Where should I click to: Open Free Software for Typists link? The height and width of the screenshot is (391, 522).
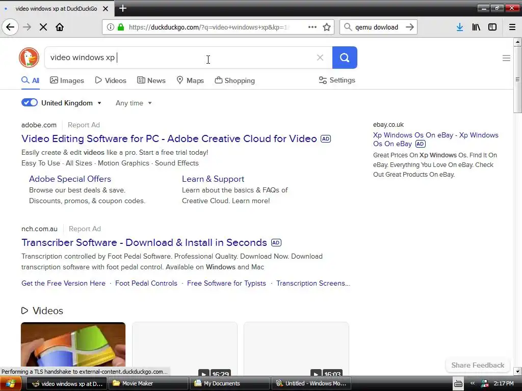(226, 283)
